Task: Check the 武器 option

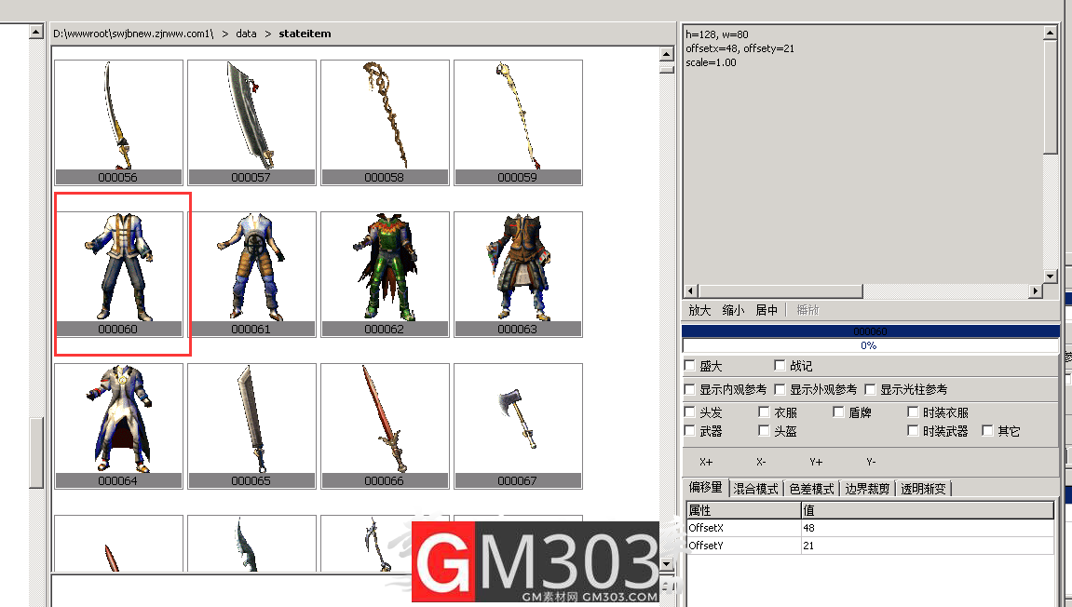Action: click(x=690, y=431)
